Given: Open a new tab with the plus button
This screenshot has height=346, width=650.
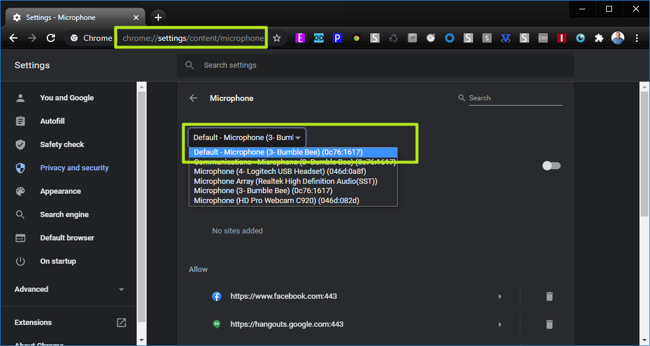Looking at the screenshot, I should [x=158, y=18].
